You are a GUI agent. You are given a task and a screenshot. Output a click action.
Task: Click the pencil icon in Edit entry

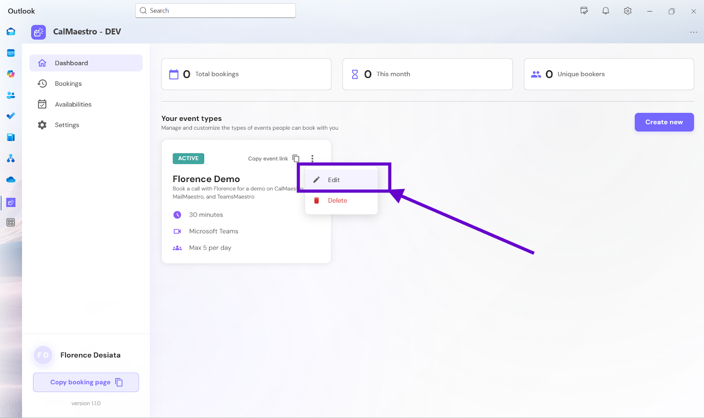[x=316, y=180]
